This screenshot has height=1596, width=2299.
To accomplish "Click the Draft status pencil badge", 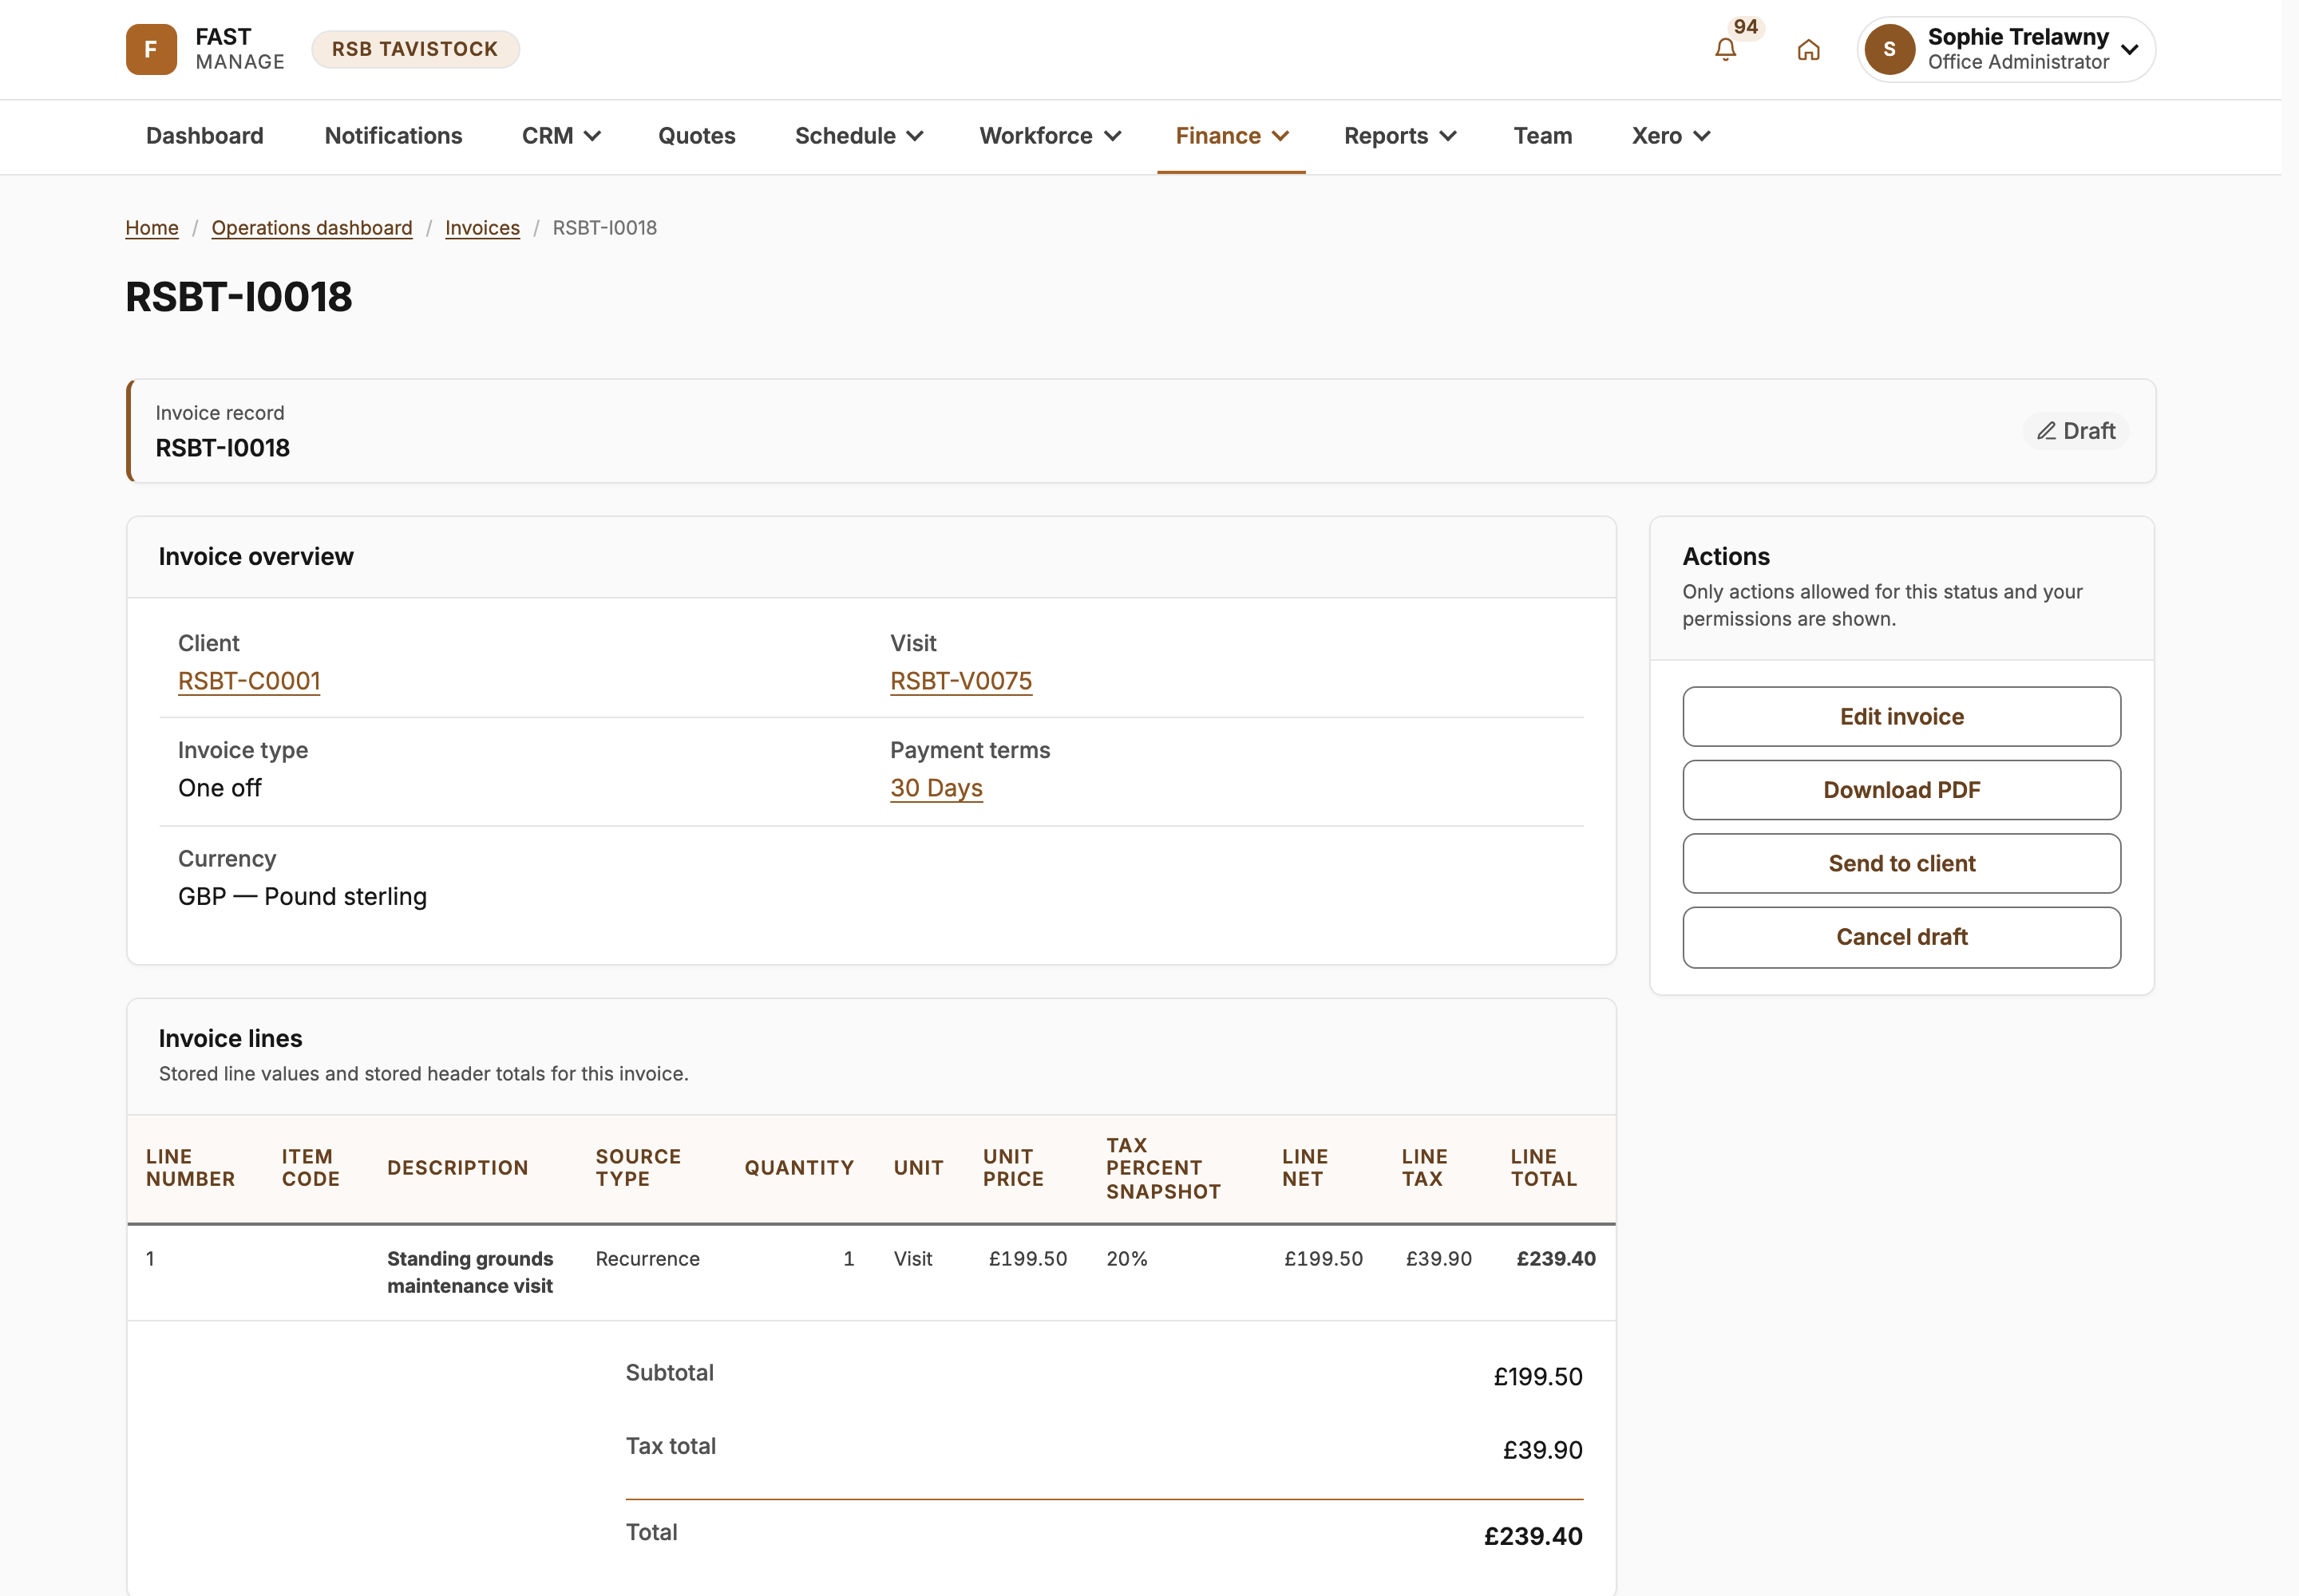I will tap(2076, 431).
